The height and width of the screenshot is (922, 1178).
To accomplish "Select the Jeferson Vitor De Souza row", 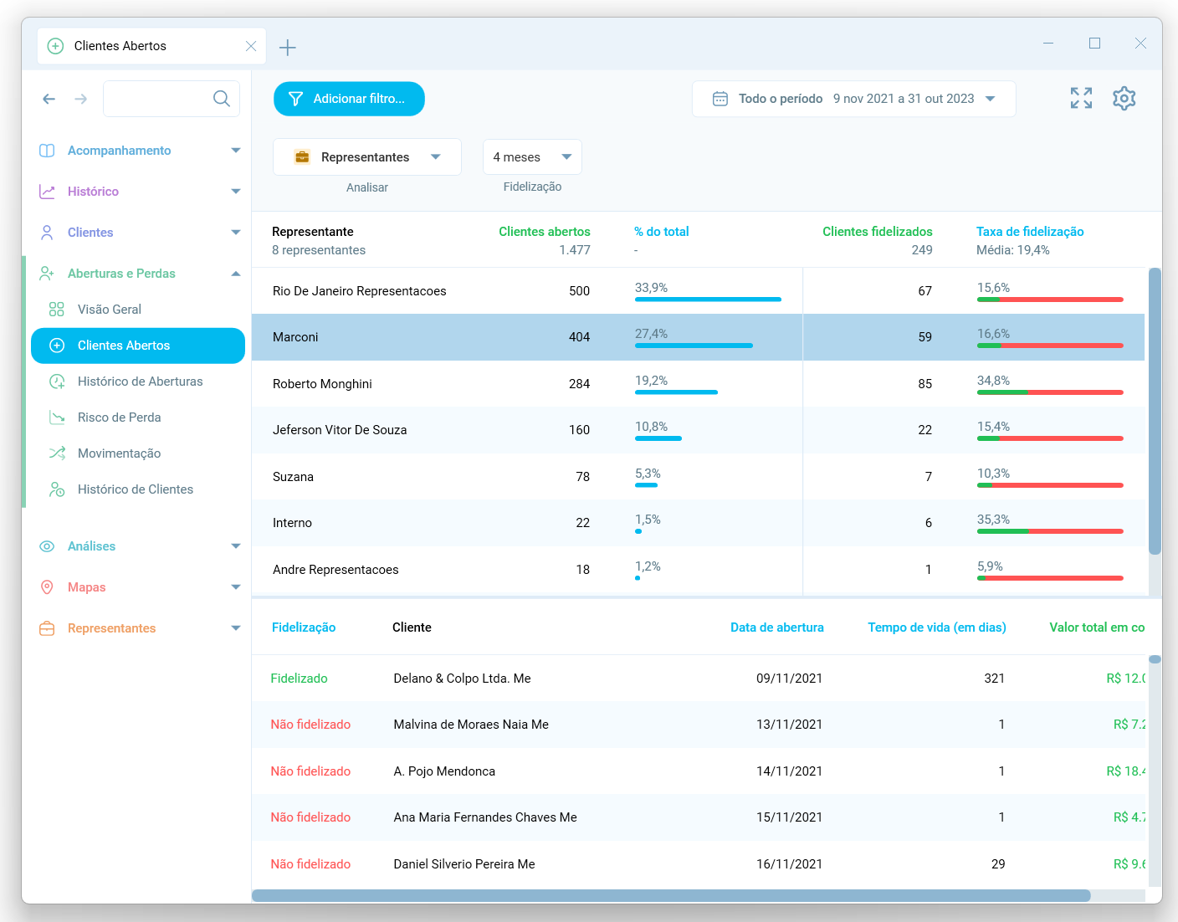I will click(698, 430).
